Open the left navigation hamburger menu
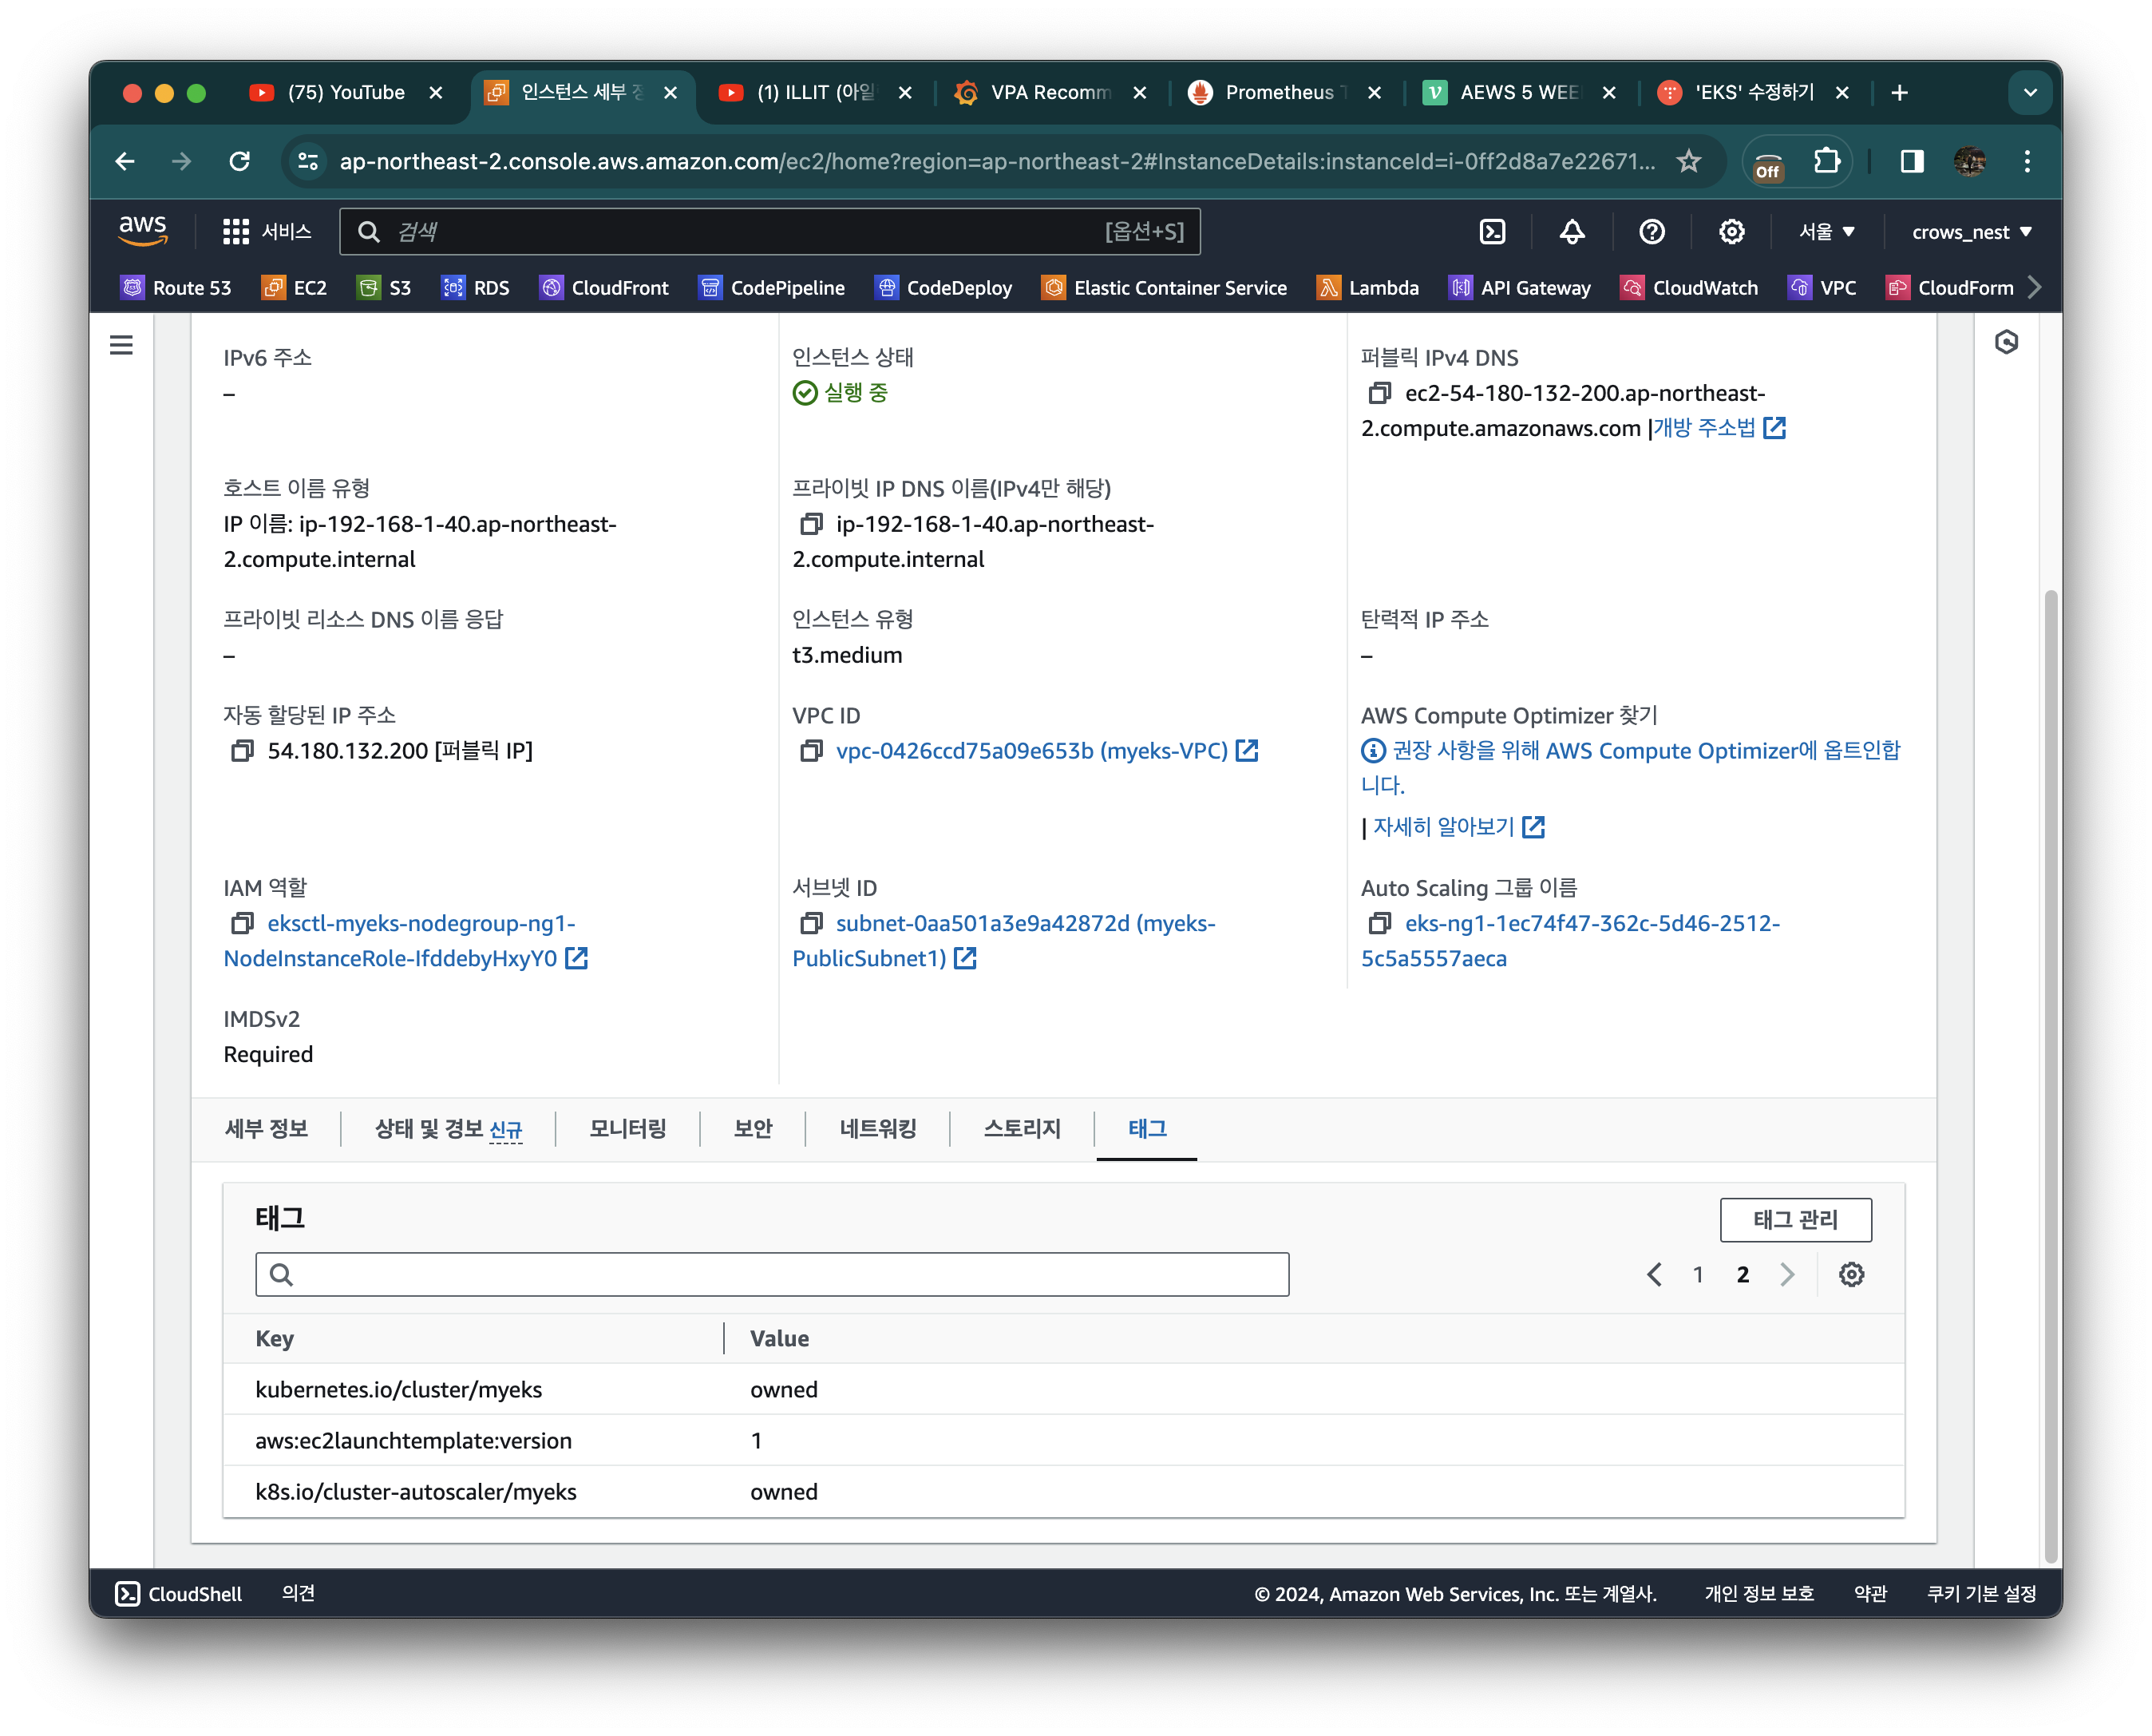The width and height of the screenshot is (2152, 1736). (x=121, y=345)
